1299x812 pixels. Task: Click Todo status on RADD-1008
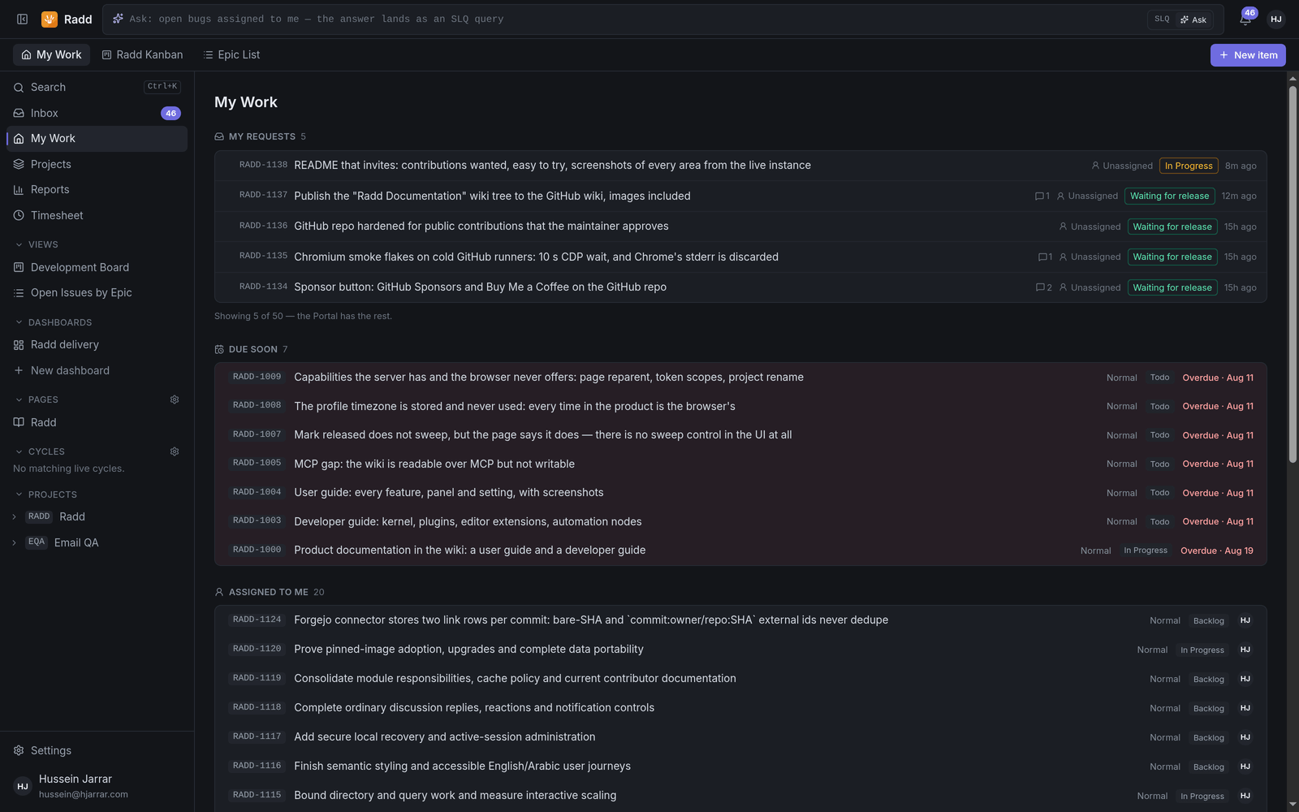[1159, 406]
